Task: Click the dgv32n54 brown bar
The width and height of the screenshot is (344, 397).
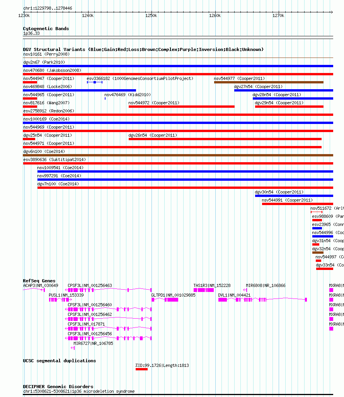Action: click(318, 253)
